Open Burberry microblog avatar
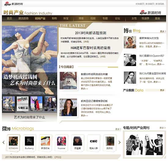Viewport: 168px width, 161px height. (29, 141)
